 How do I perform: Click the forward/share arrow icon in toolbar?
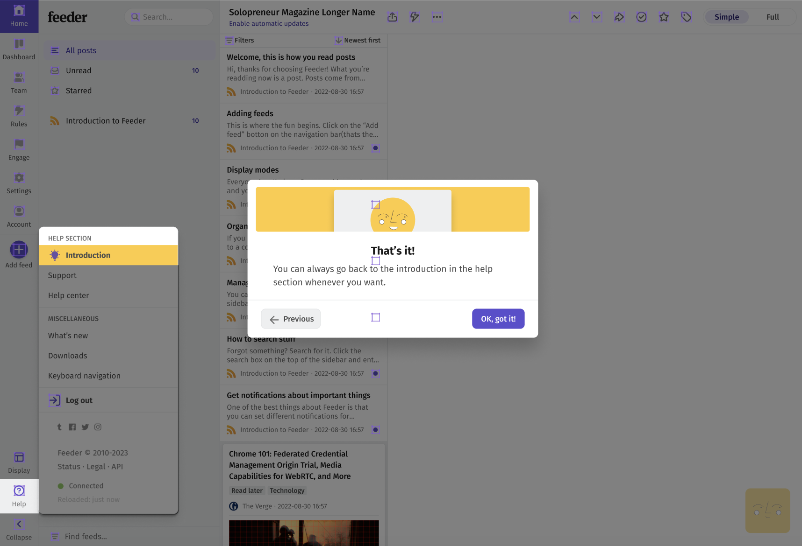pyautogui.click(x=619, y=17)
